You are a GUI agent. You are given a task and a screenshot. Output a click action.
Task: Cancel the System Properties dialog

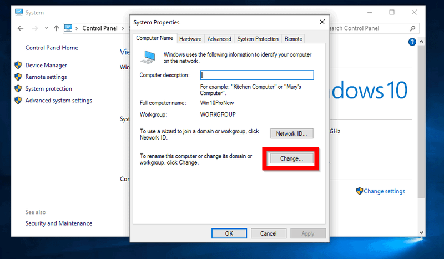[x=269, y=233]
